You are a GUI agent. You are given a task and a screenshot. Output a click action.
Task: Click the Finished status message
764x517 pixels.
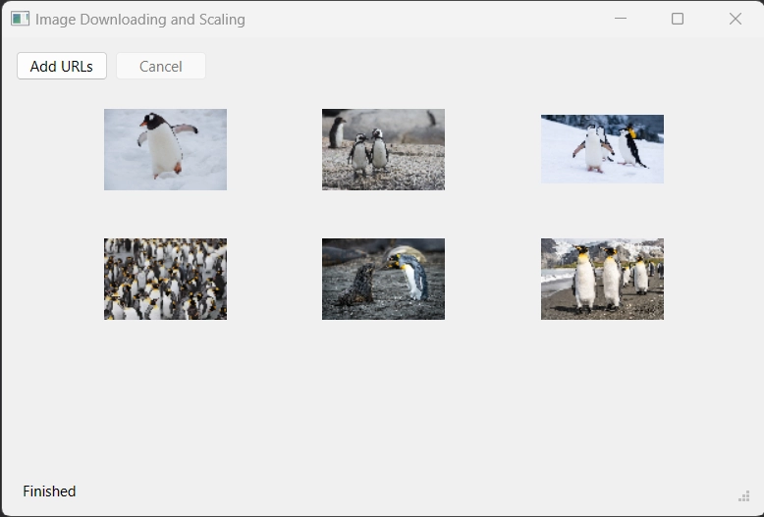click(49, 491)
